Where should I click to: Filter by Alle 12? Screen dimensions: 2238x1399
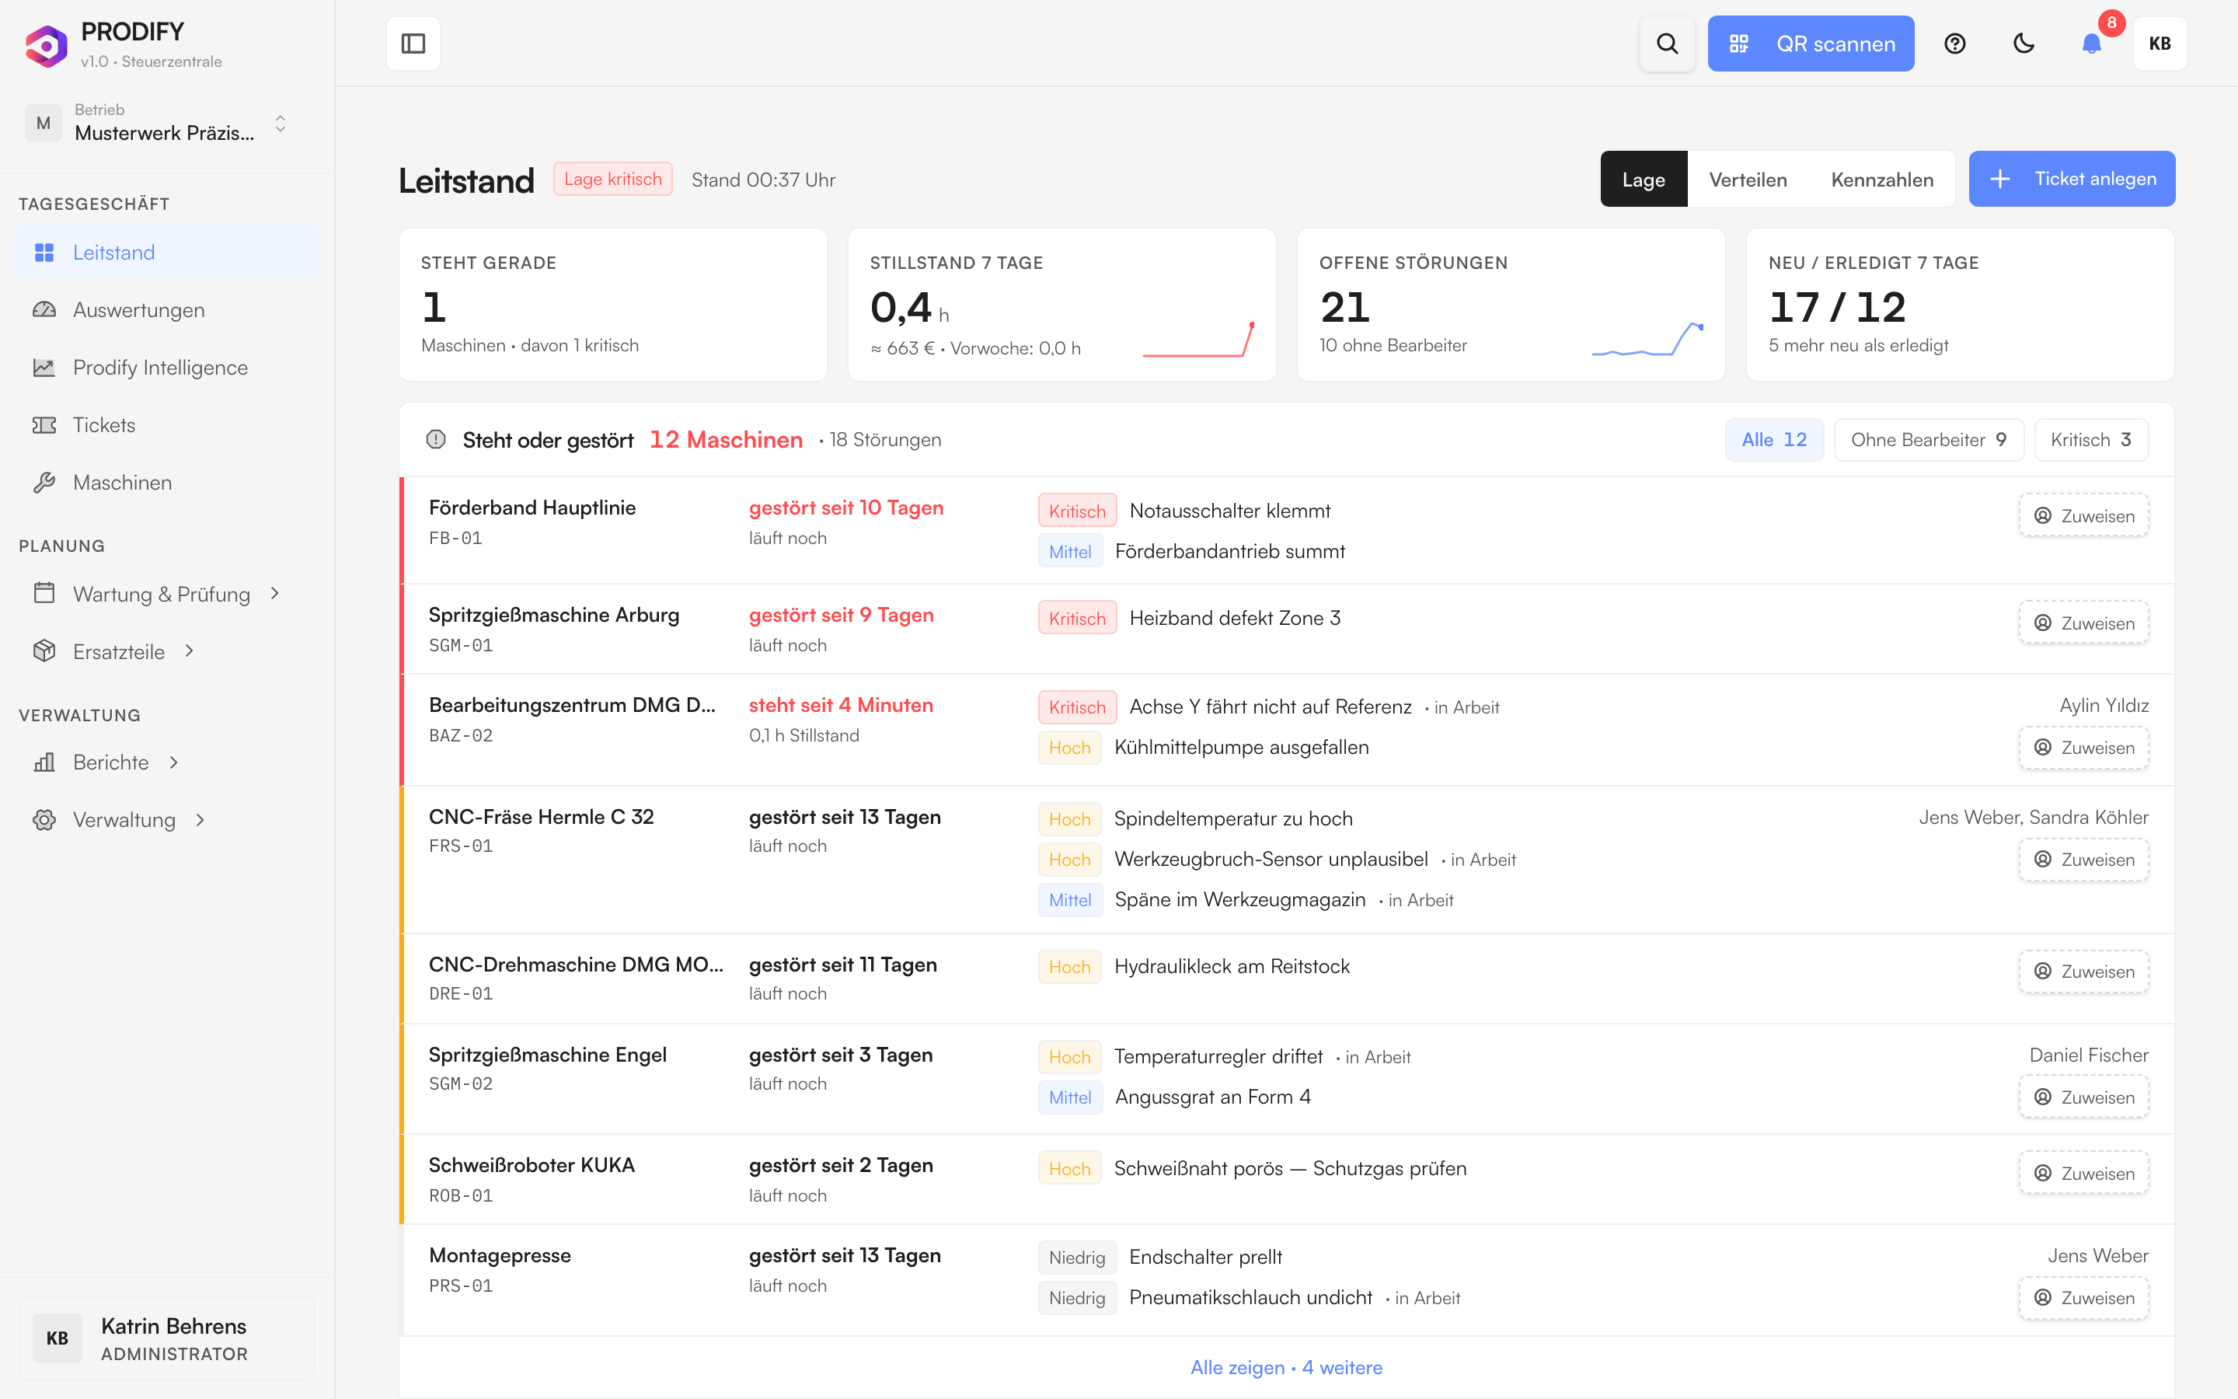point(1774,439)
